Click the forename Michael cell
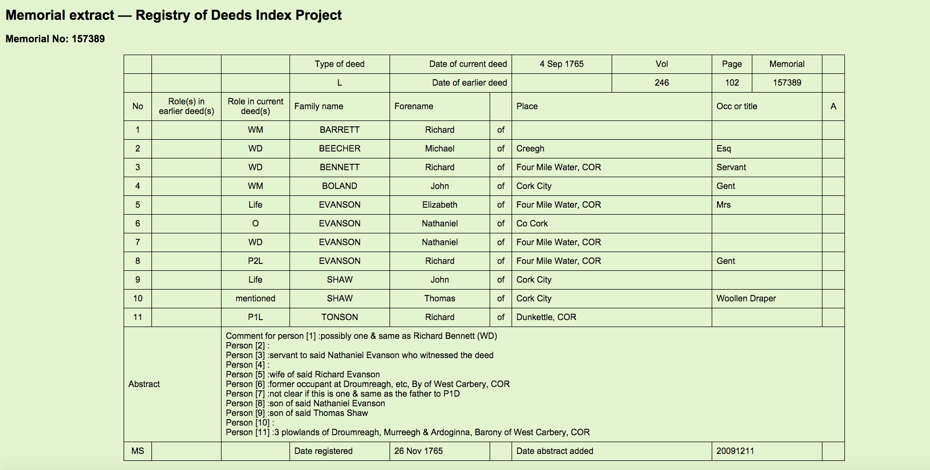 (x=439, y=148)
